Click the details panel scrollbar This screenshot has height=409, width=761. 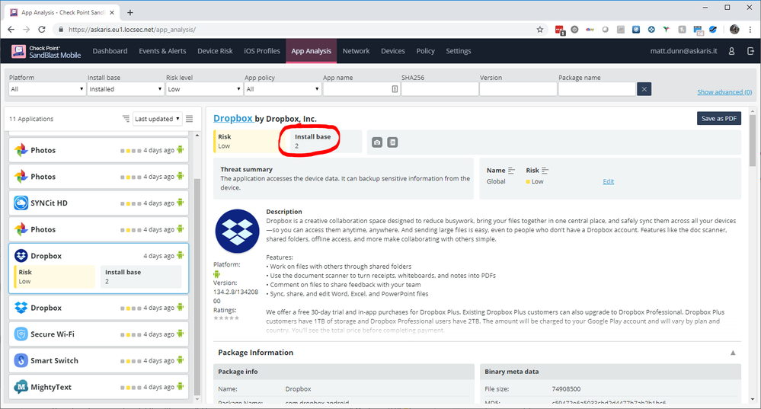pos(753,141)
